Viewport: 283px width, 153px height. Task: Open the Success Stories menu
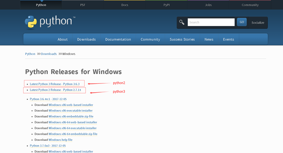coord(182,39)
